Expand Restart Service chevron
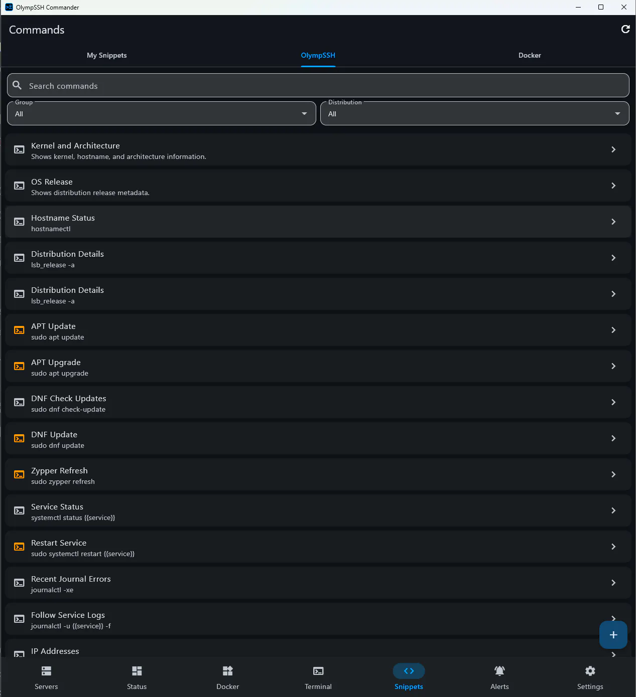 tap(613, 547)
